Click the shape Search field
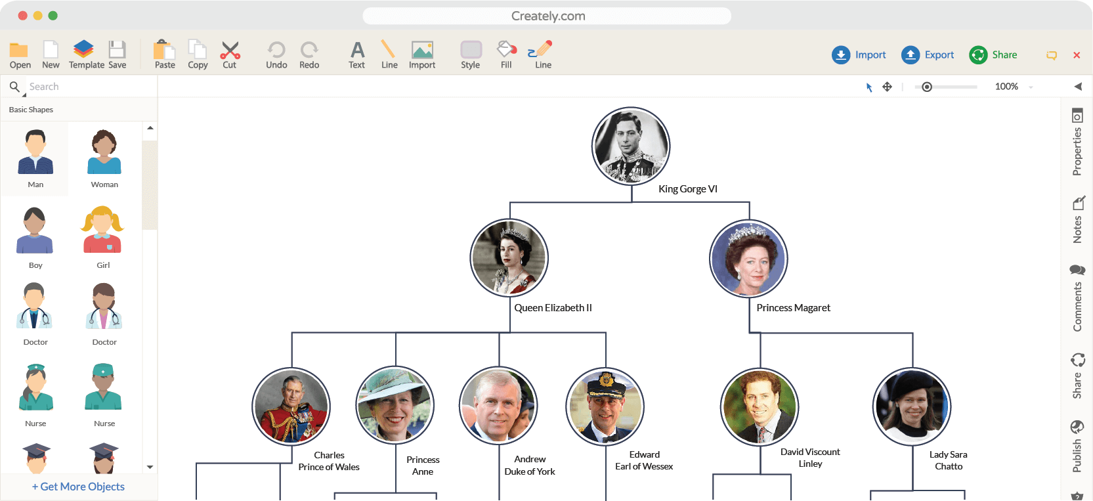 [x=85, y=87]
